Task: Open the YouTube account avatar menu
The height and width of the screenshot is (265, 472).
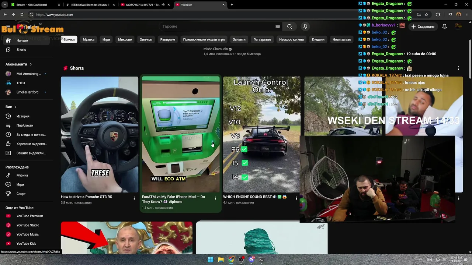Action: point(458,26)
